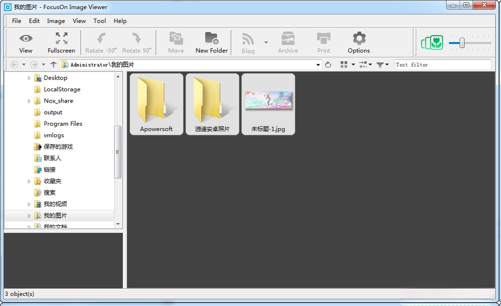This screenshot has height=306, width=501.
Task: Select 搜索 folder in tree
Action: coord(49,192)
